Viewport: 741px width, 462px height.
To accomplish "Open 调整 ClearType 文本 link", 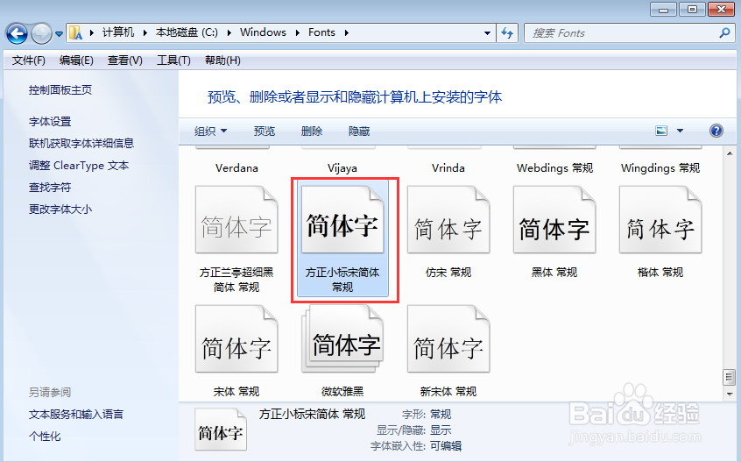I will click(79, 166).
